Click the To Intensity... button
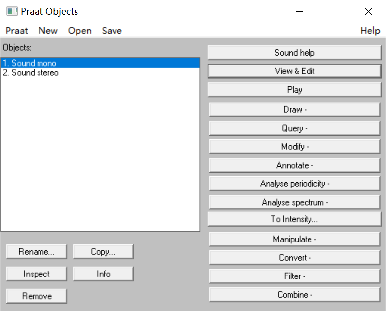Screen dimensions: 386x311 coord(294,219)
